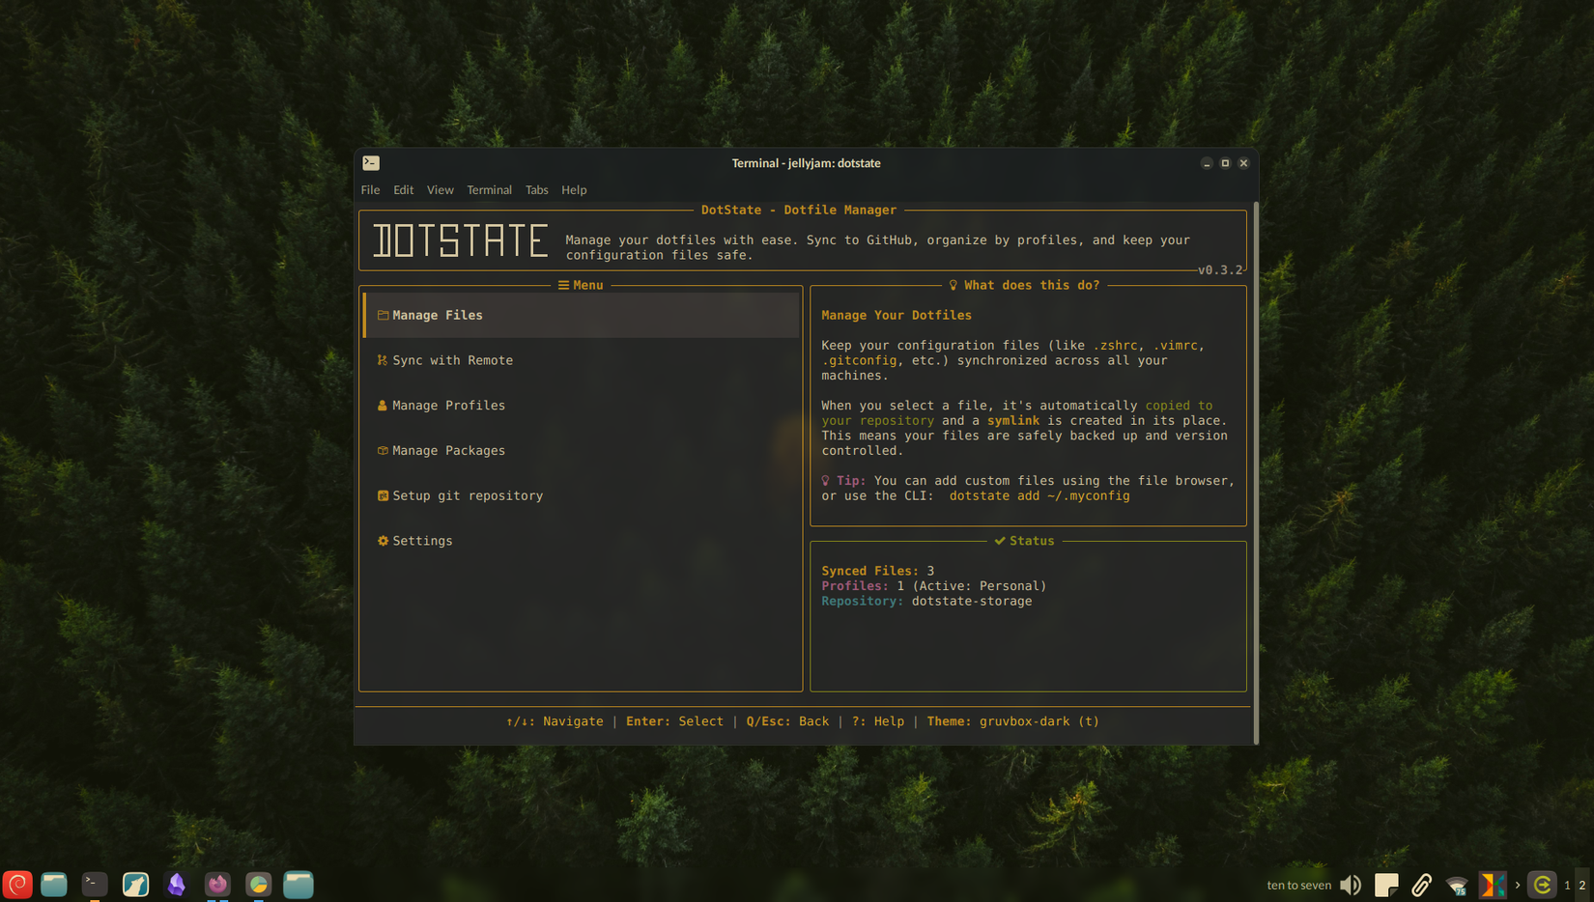Click the 'Manage Your Dotfiles' heading
Screen dimensions: 1594x902
click(x=897, y=315)
